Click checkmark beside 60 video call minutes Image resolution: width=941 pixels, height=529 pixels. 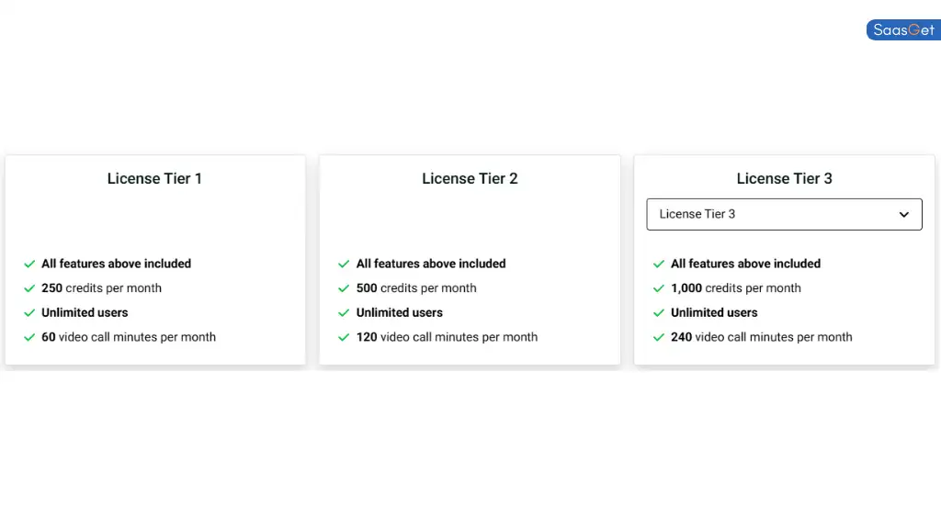(x=29, y=338)
